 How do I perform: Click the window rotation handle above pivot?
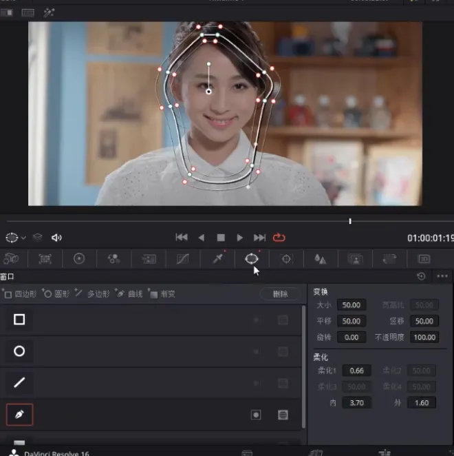[x=208, y=63]
